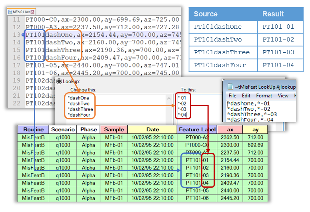Click the PT101dashOne cell in Source table
Viewport: 310px width, 212px height.
click(223, 27)
